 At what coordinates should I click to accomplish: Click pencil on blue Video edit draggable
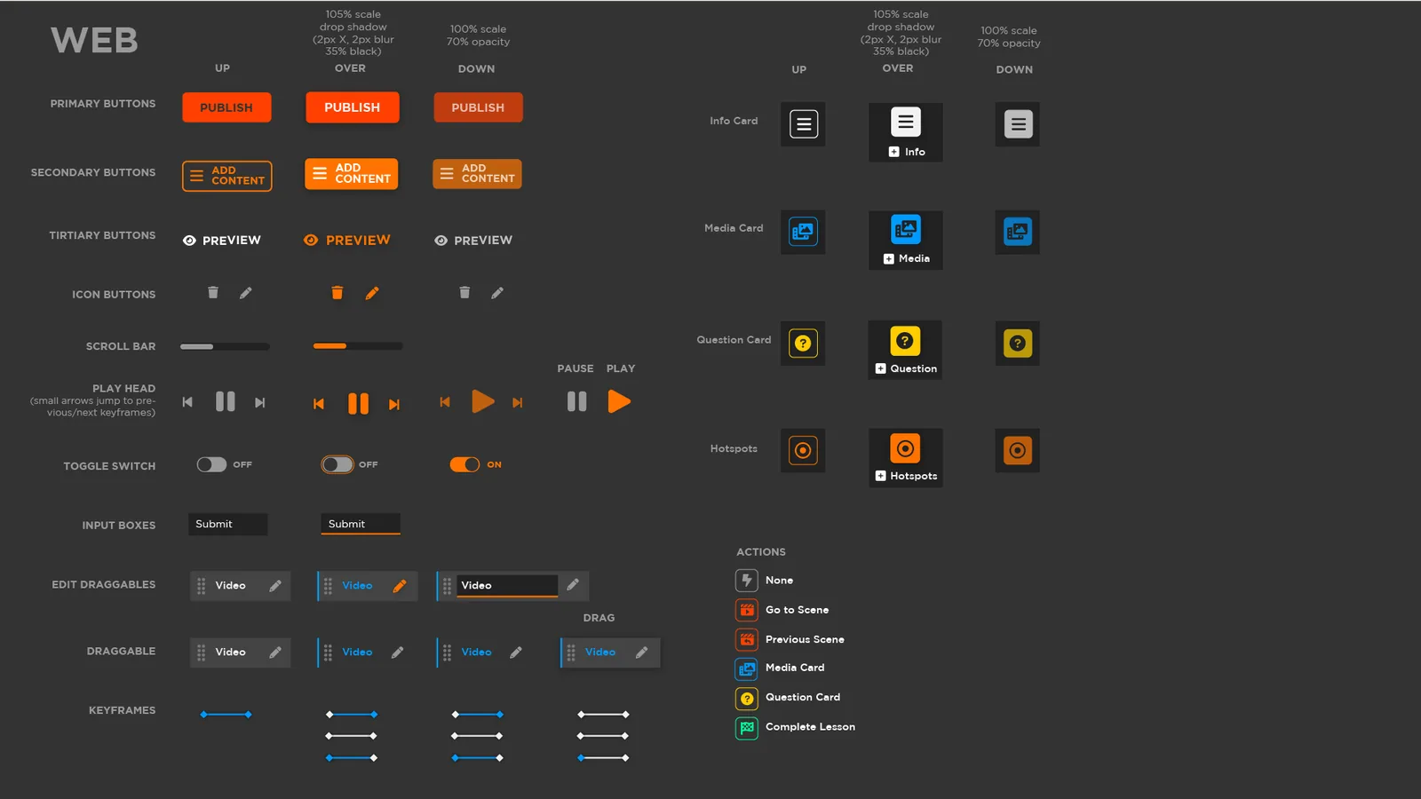point(400,586)
